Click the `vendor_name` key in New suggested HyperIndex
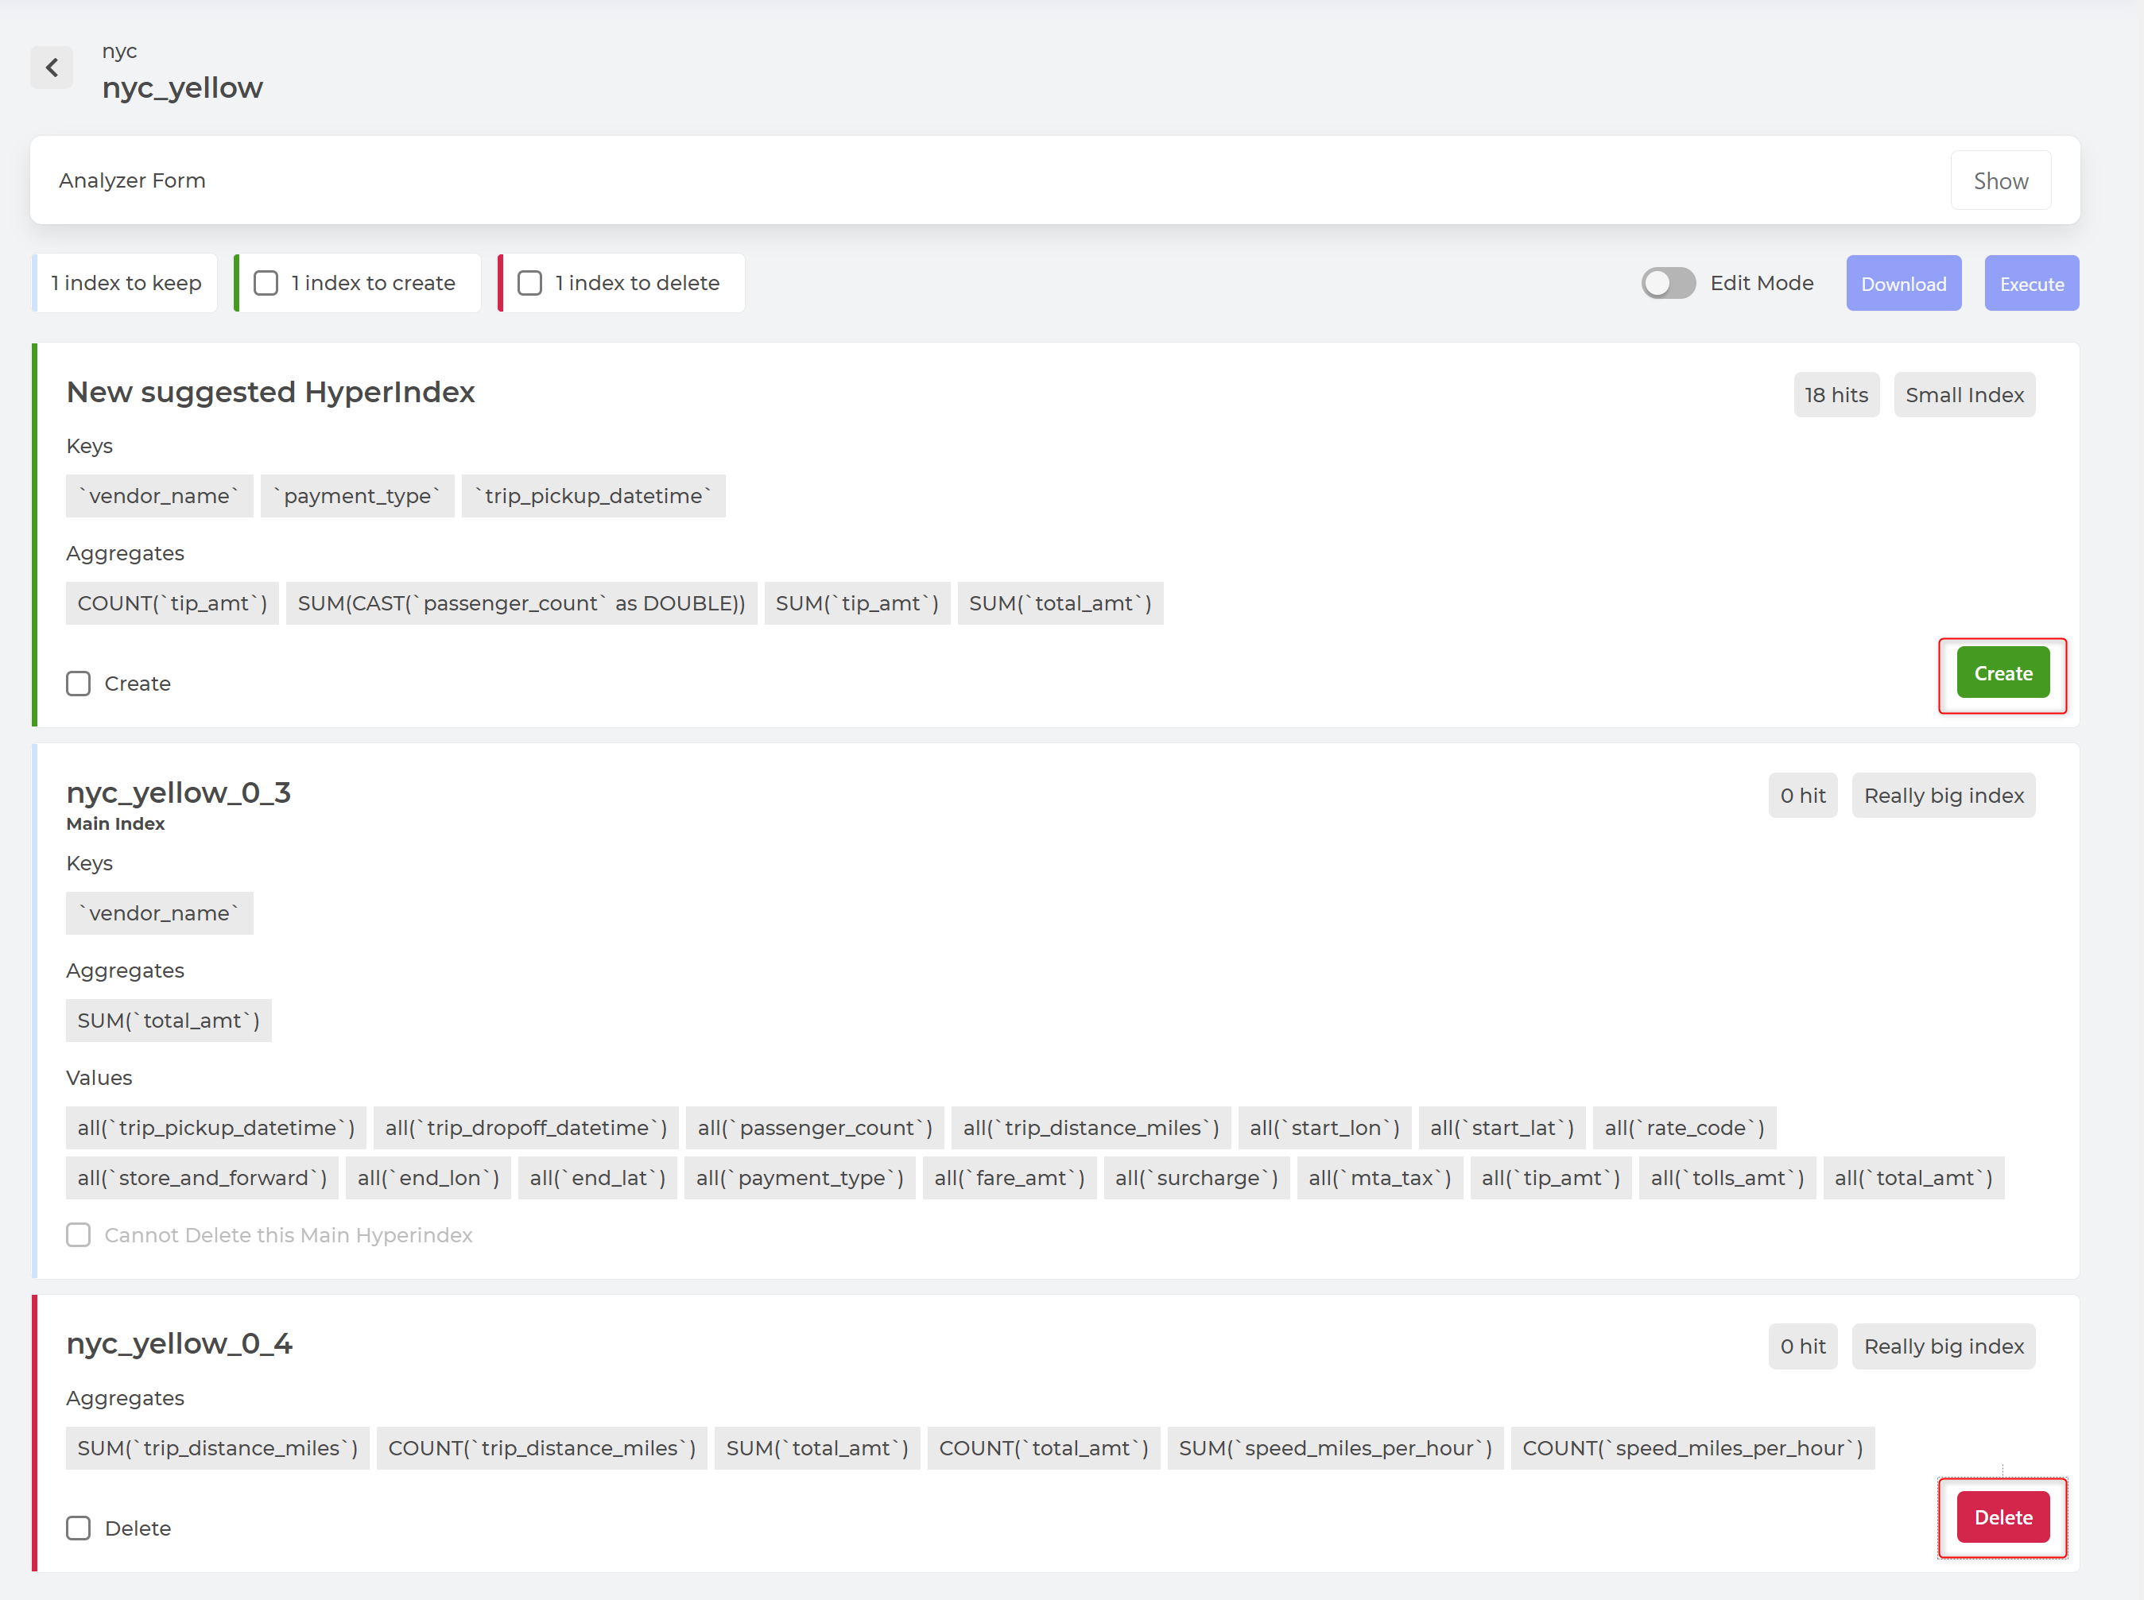The width and height of the screenshot is (2144, 1600). (x=160, y=496)
